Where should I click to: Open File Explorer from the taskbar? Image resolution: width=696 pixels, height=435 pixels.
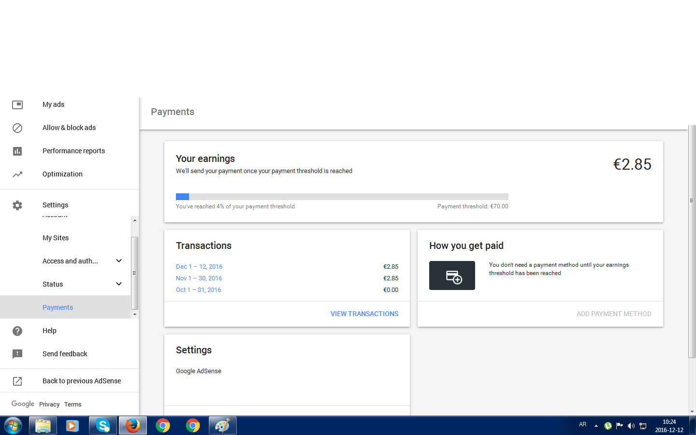43,426
